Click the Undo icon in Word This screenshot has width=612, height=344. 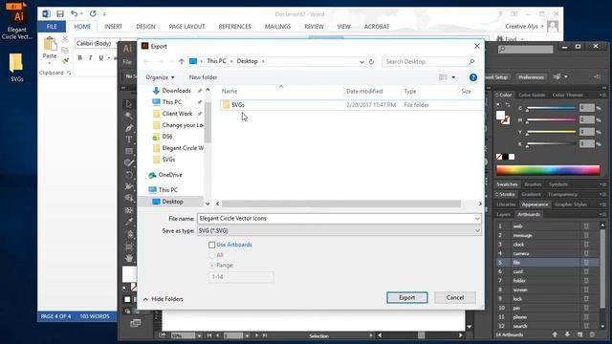(74, 13)
